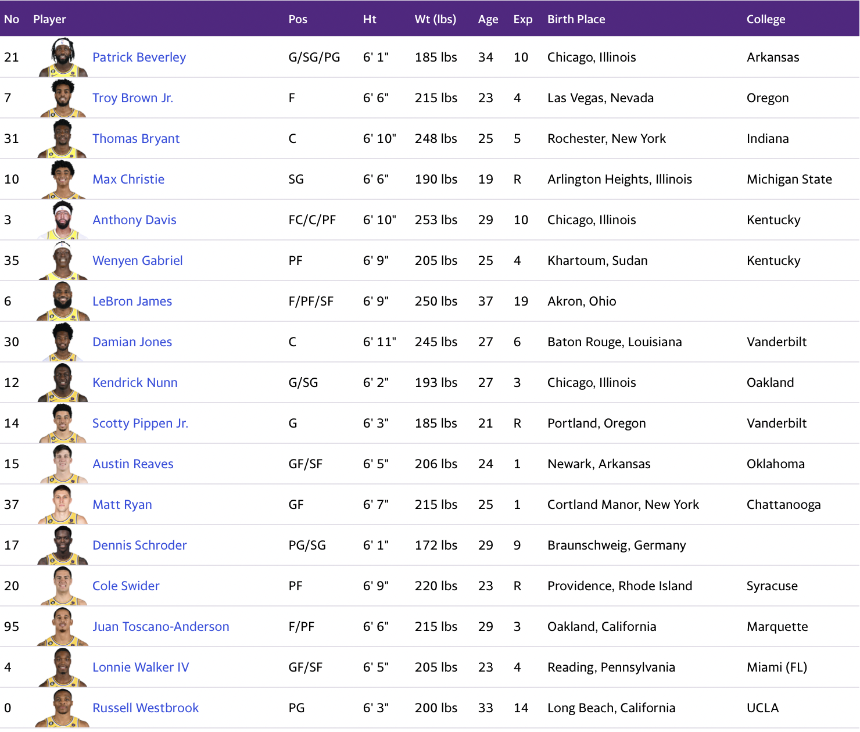Click Austin Reaves headshot photo

click(x=63, y=464)
